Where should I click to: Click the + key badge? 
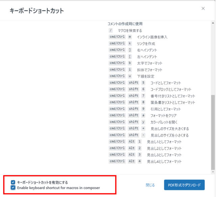click(143, 128)
